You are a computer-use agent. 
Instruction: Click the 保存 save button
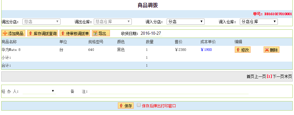coord(126,106)
